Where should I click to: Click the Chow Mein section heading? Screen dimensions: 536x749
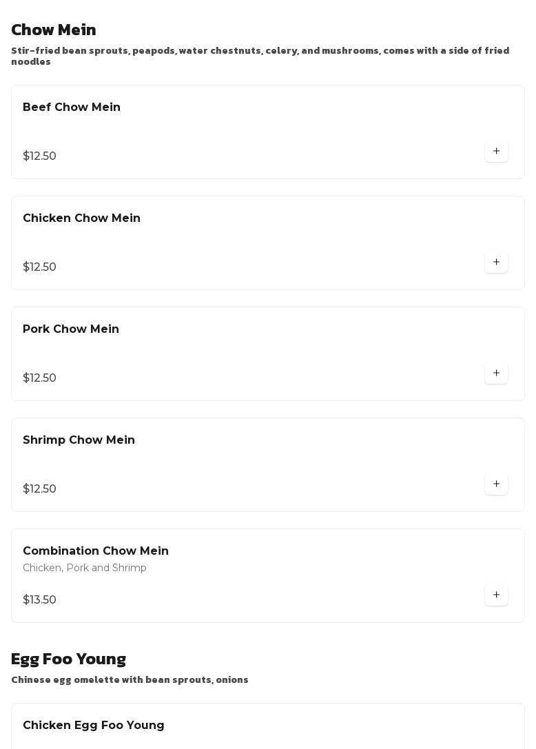[x=54, y=30]
